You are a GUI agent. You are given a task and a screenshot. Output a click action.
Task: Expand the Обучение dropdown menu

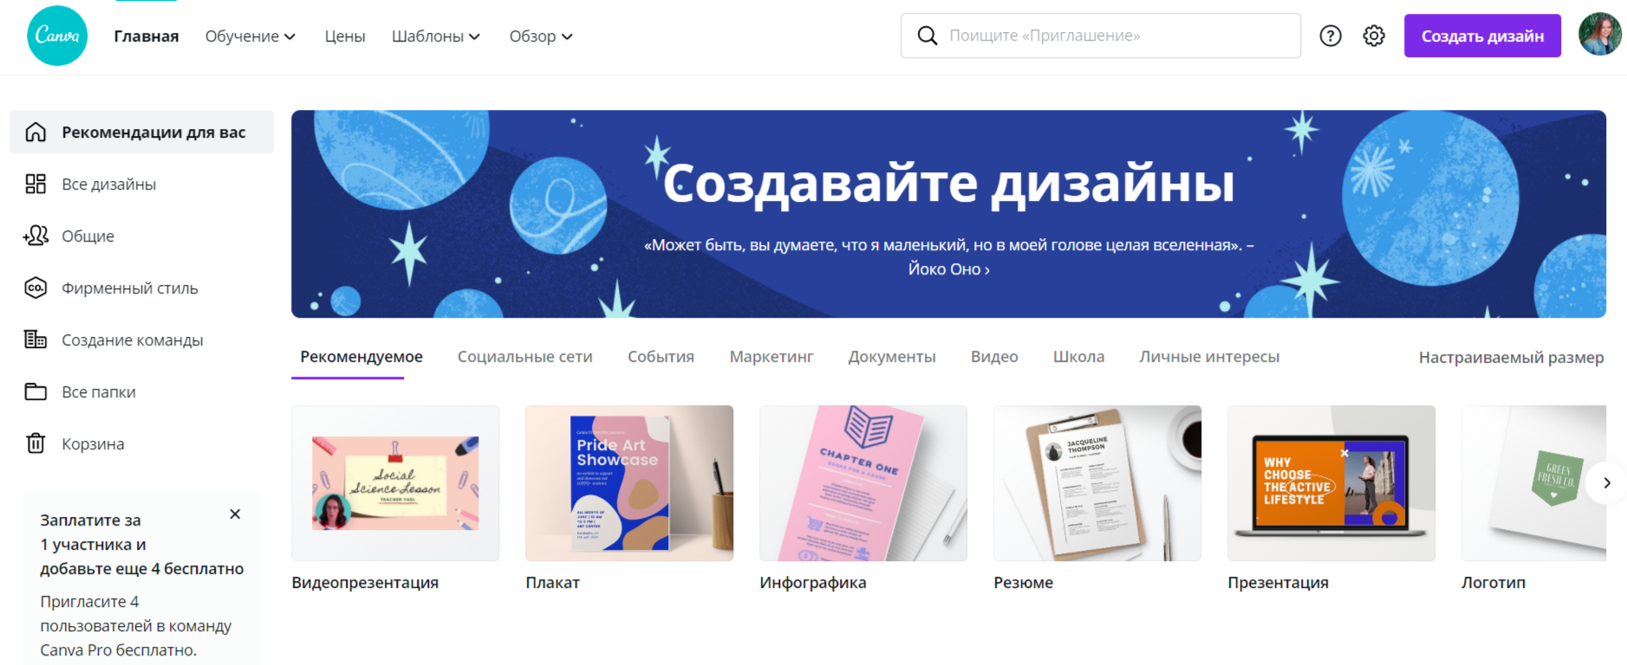click(x=251, y=36)
